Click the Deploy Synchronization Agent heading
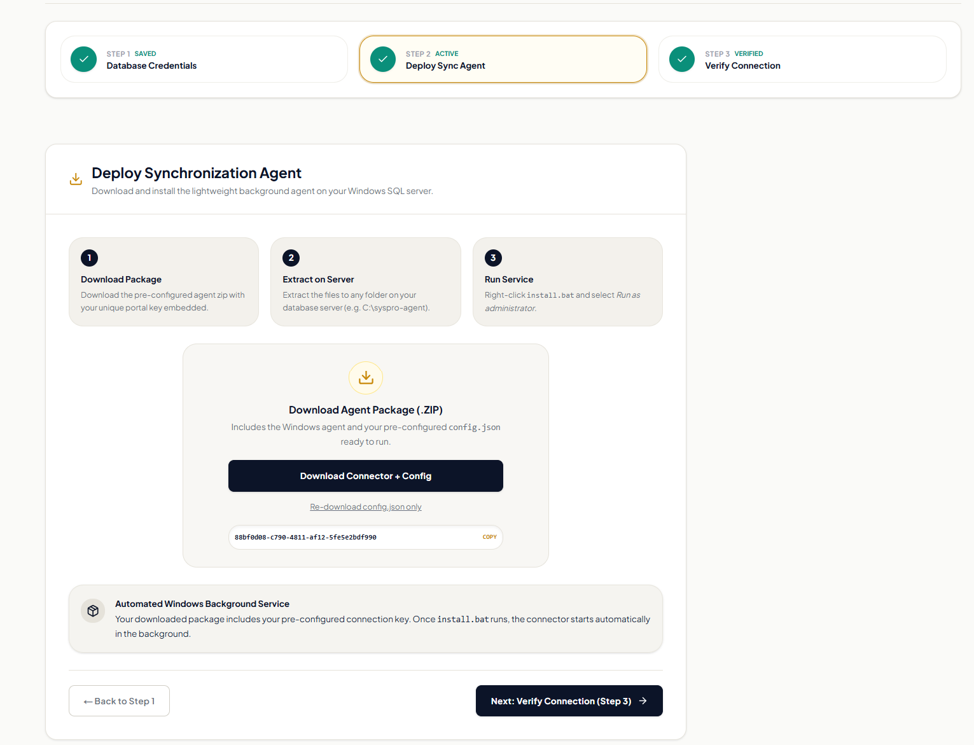Screen dimensions: 974x745 (x=197, y=173)
